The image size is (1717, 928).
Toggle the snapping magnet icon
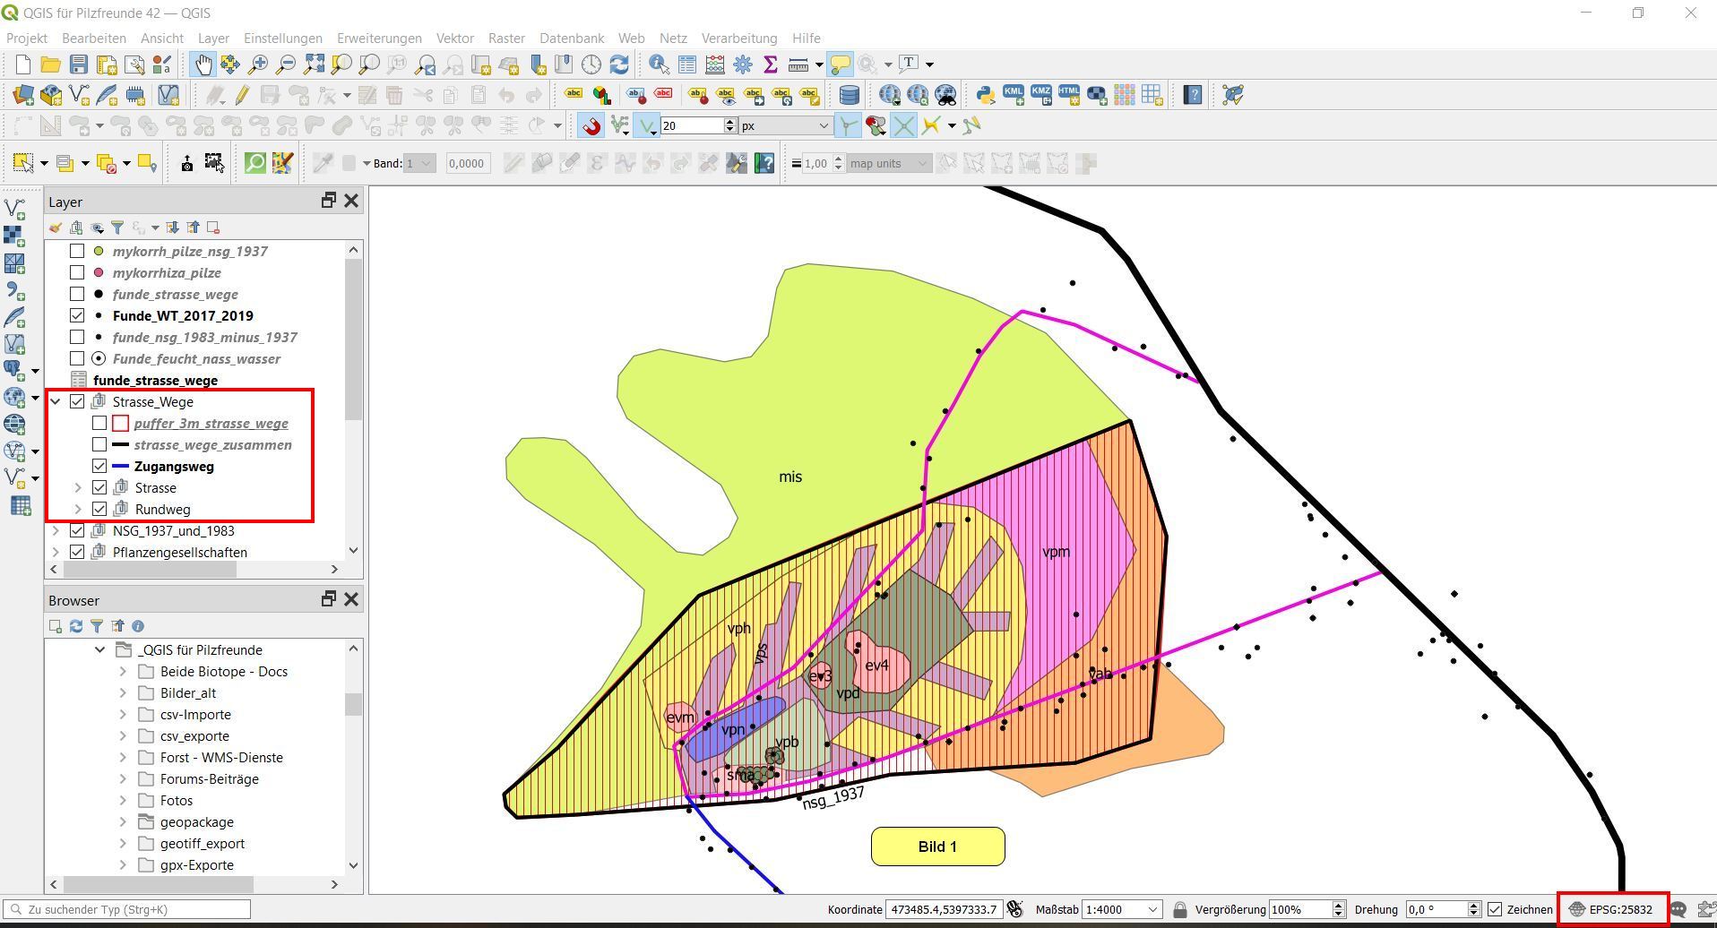[591, 126]
